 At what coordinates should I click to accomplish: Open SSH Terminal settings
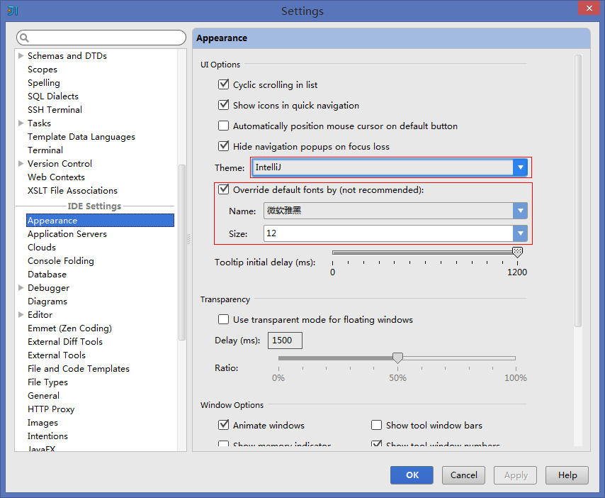55,110
